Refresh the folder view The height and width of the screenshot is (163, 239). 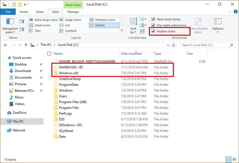point(173,45)
